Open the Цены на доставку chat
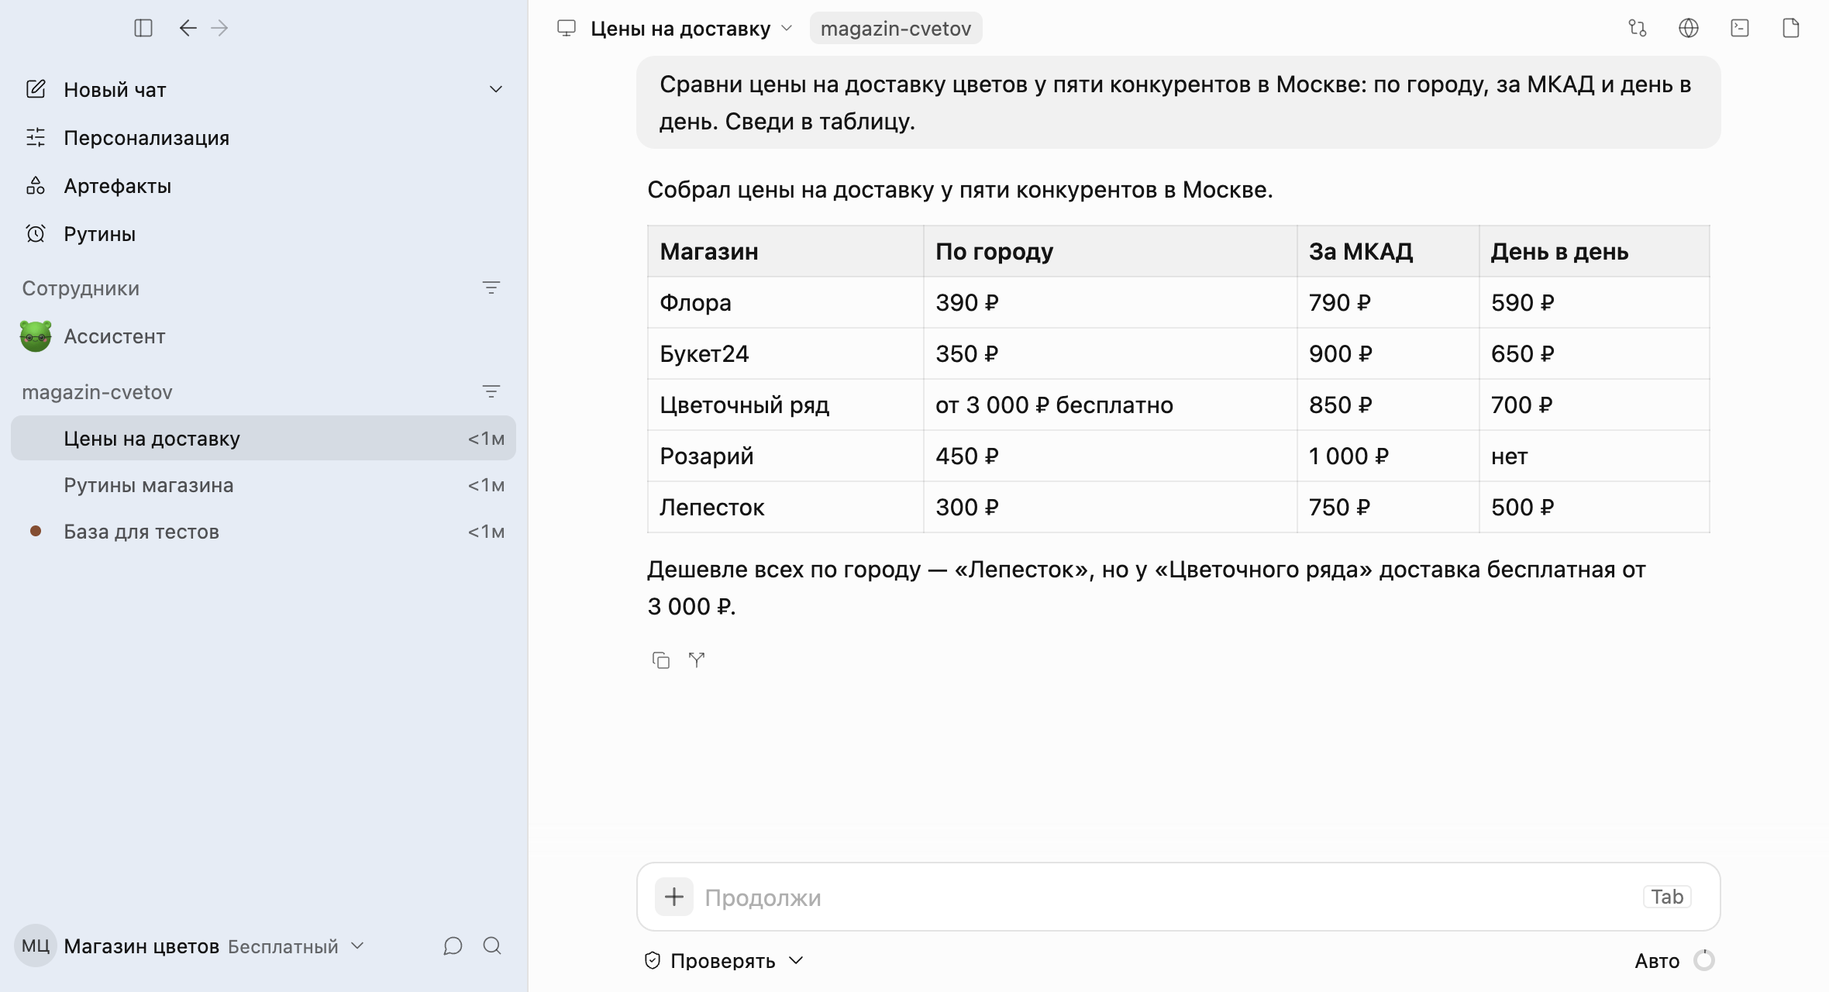The width and height of the screenshot is (1829, 992). [263, 439]
